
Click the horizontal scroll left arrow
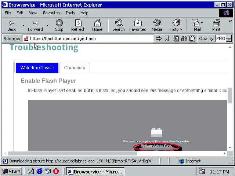click(x=5, y=153)
